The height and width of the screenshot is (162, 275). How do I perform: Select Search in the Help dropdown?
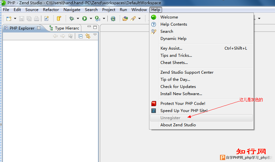click(201, 31)
